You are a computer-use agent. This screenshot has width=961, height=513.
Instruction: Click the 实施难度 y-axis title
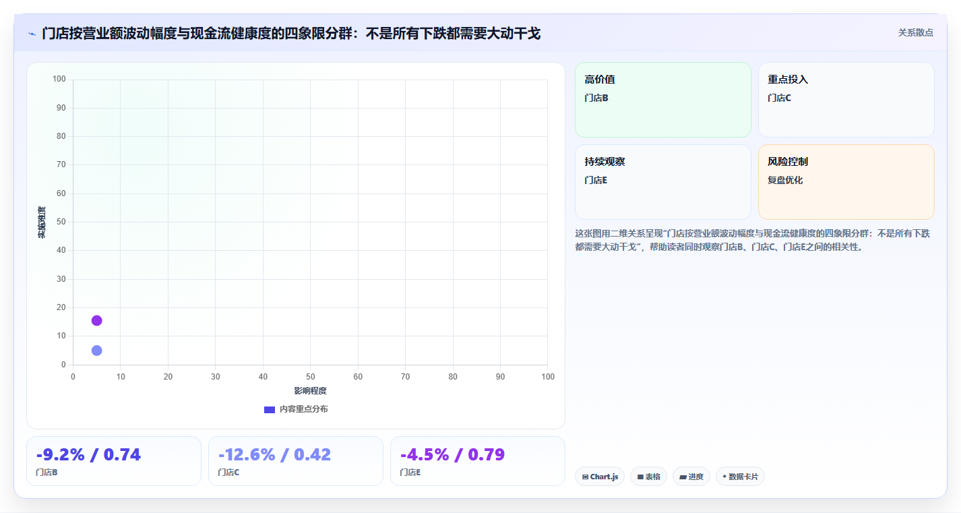pyautogui.click(x=42, y=222)
